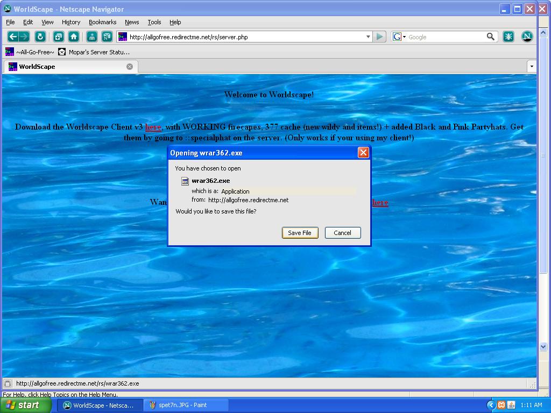Click the Forward arrow button

[24, 37]
